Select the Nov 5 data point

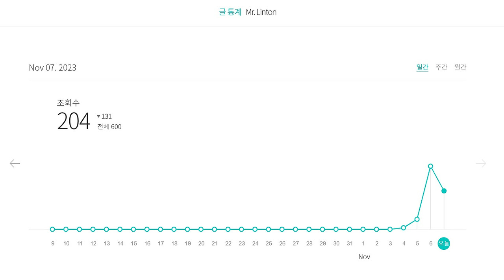(x=417, y=219)
